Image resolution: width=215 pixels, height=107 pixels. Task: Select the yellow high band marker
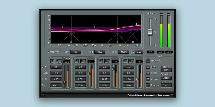(136, 24)
